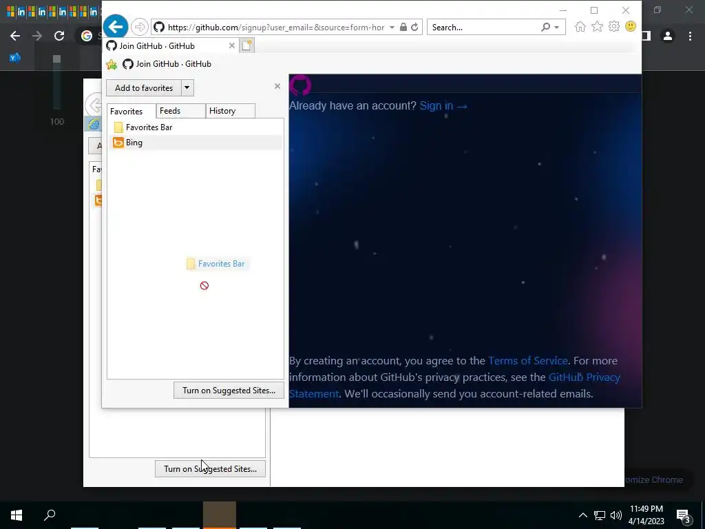Click the Sign in link on the GitHub page
The image size is (705, 529).
(443, 105)
